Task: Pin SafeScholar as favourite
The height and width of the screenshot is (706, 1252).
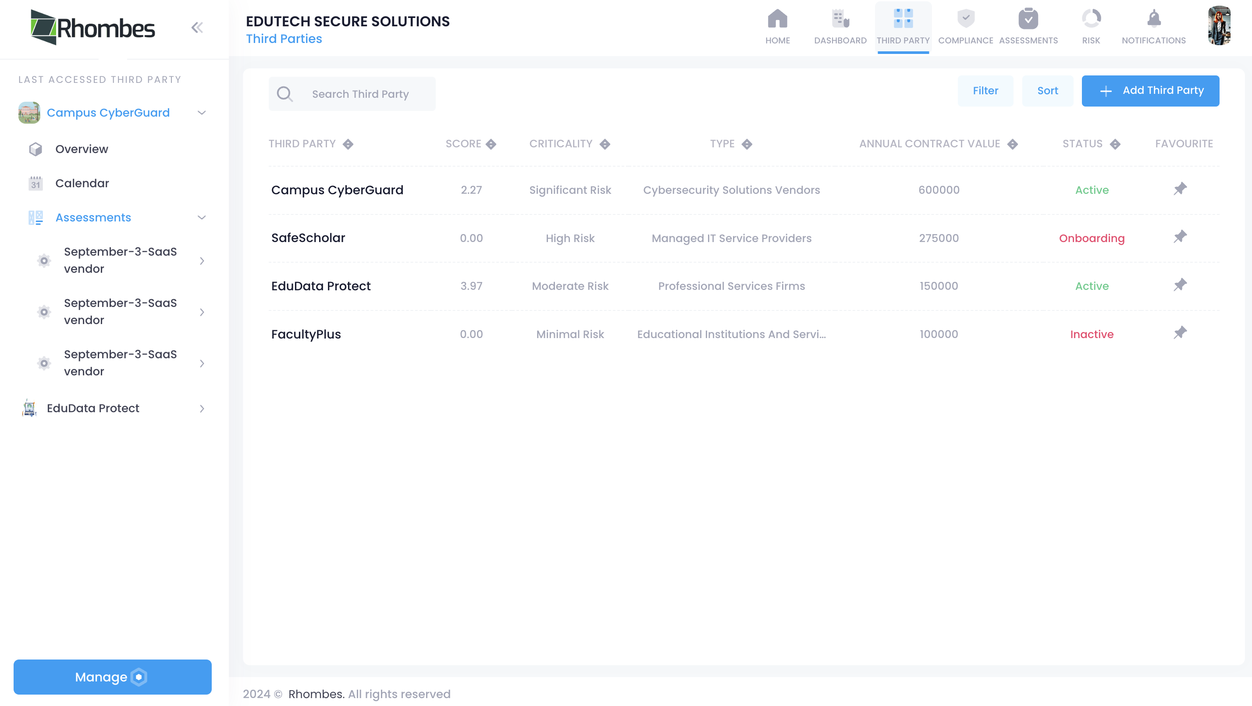Action: (x=1180, y=237)
